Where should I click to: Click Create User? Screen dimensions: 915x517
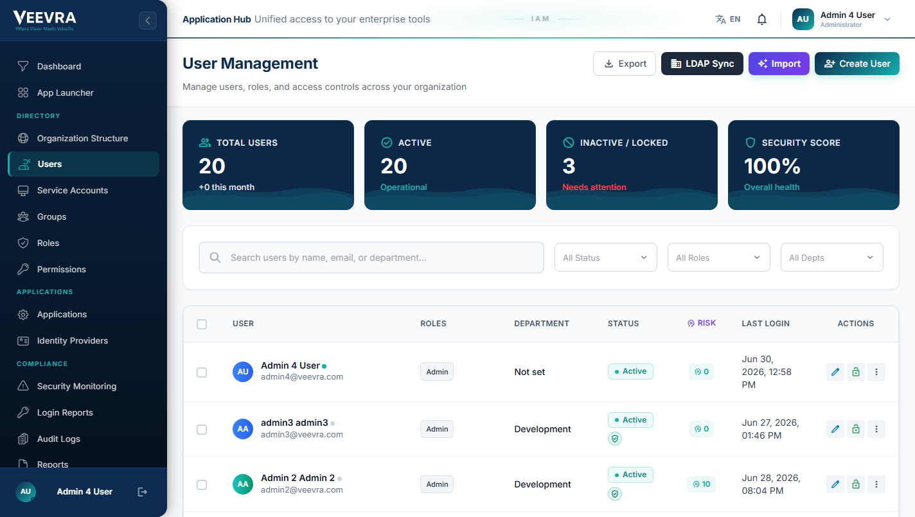[857, 64]
